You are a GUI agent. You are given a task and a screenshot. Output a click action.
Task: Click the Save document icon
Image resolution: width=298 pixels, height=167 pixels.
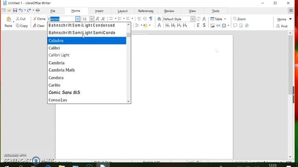[x=15, y=10]
